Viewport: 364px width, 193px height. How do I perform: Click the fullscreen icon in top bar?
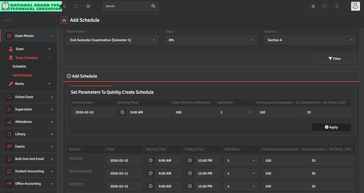(x=76, y=6)
